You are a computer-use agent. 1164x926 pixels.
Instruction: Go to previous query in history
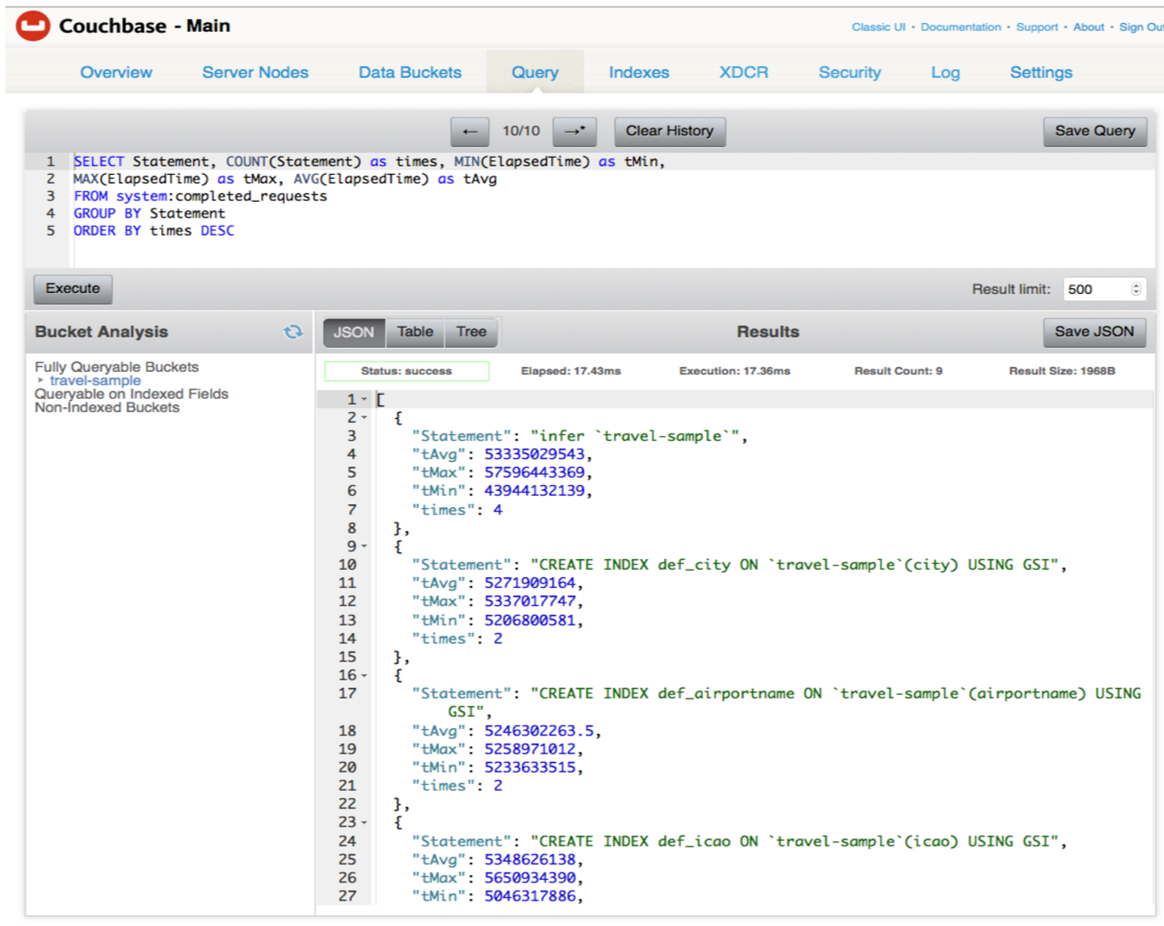(x=470, y=131)
